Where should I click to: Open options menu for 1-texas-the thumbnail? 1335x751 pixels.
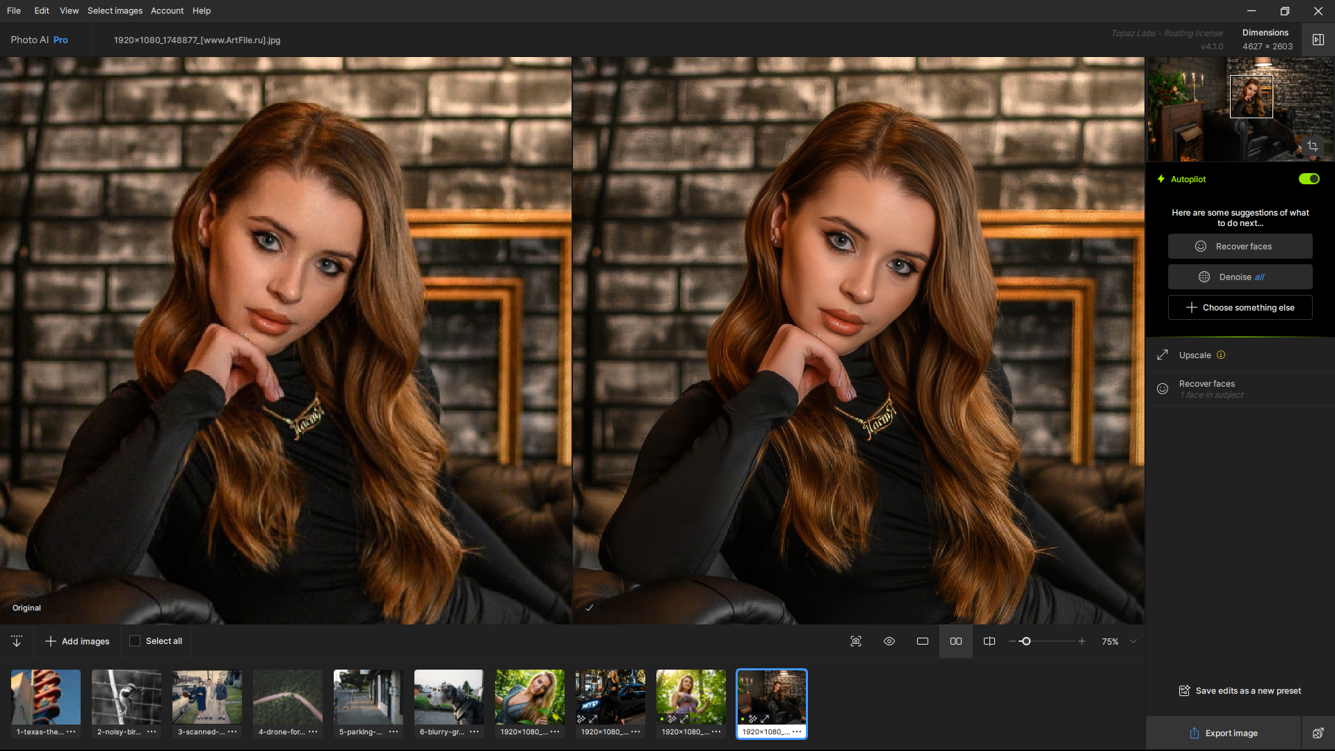point(71,732)
